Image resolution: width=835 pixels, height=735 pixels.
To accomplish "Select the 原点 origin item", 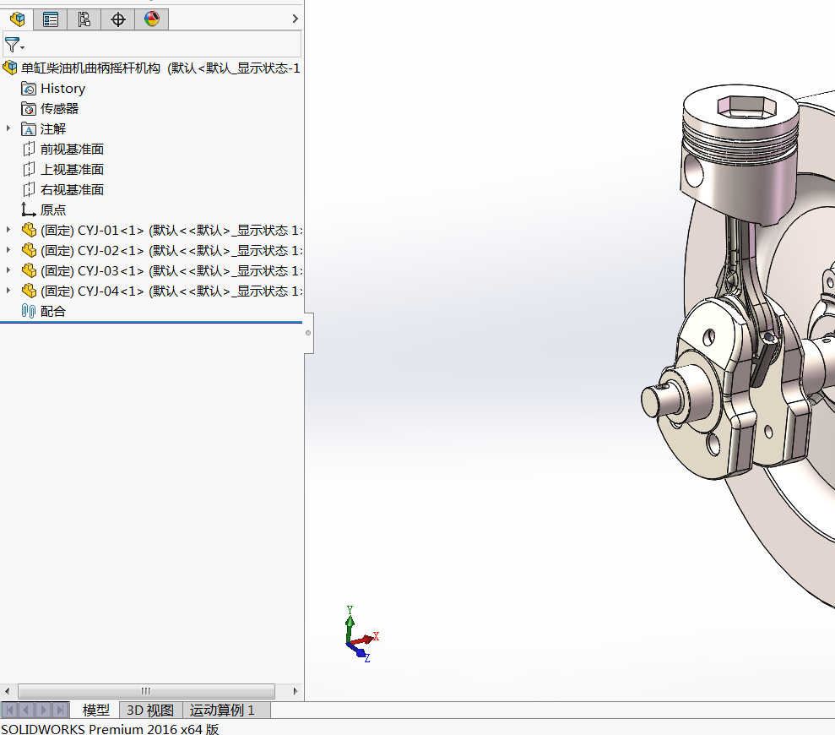I will (x=52, y=210).
